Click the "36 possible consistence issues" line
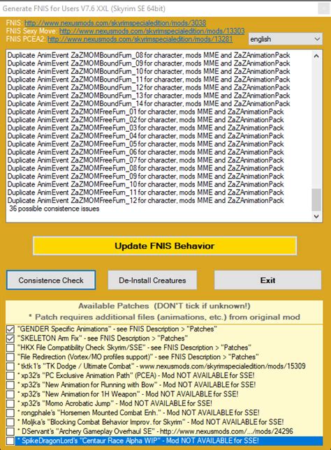 click(54, 209)
